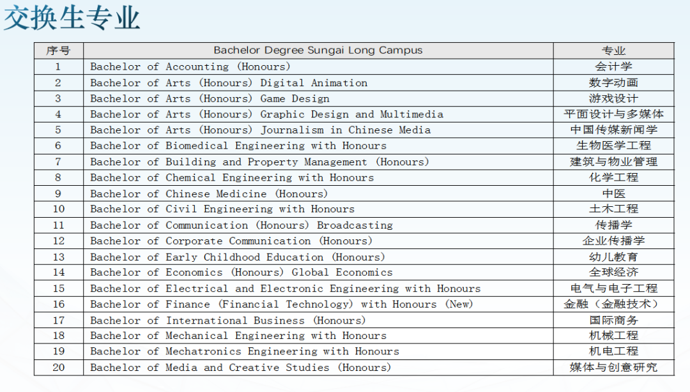Click the Bachelor of Chinese Medicine cell
The image size is (690, 392).
click(x=208, y=193)
